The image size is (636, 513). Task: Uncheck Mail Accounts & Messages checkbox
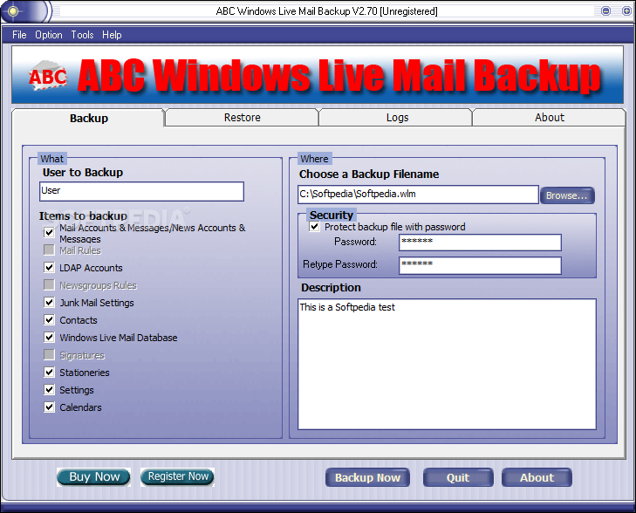tap(49, 232)
